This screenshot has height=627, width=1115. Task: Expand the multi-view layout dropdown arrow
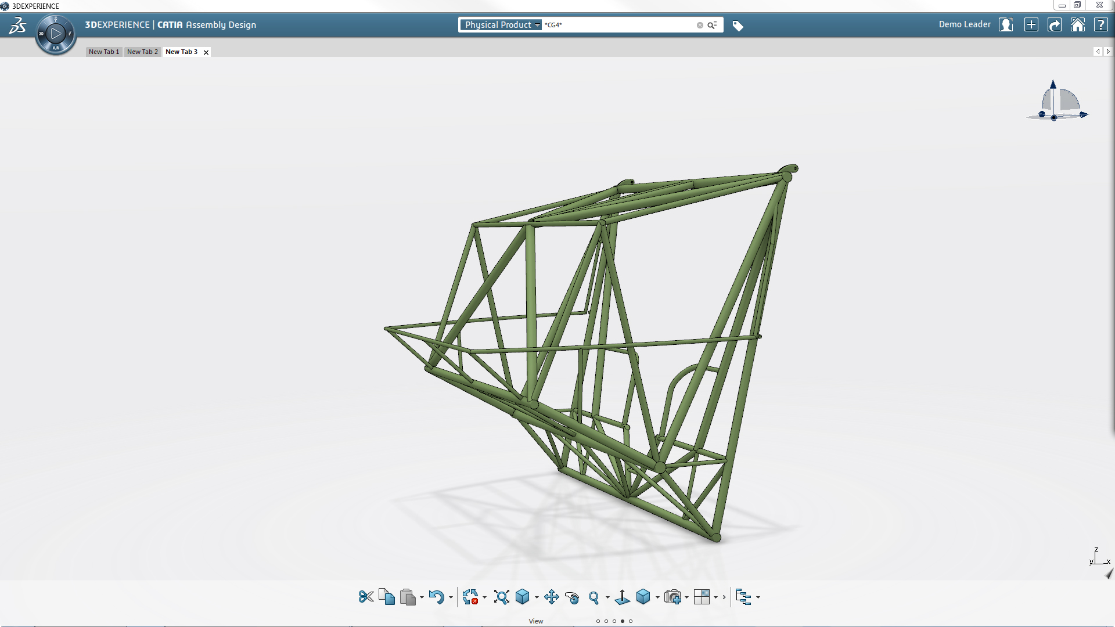715,597
